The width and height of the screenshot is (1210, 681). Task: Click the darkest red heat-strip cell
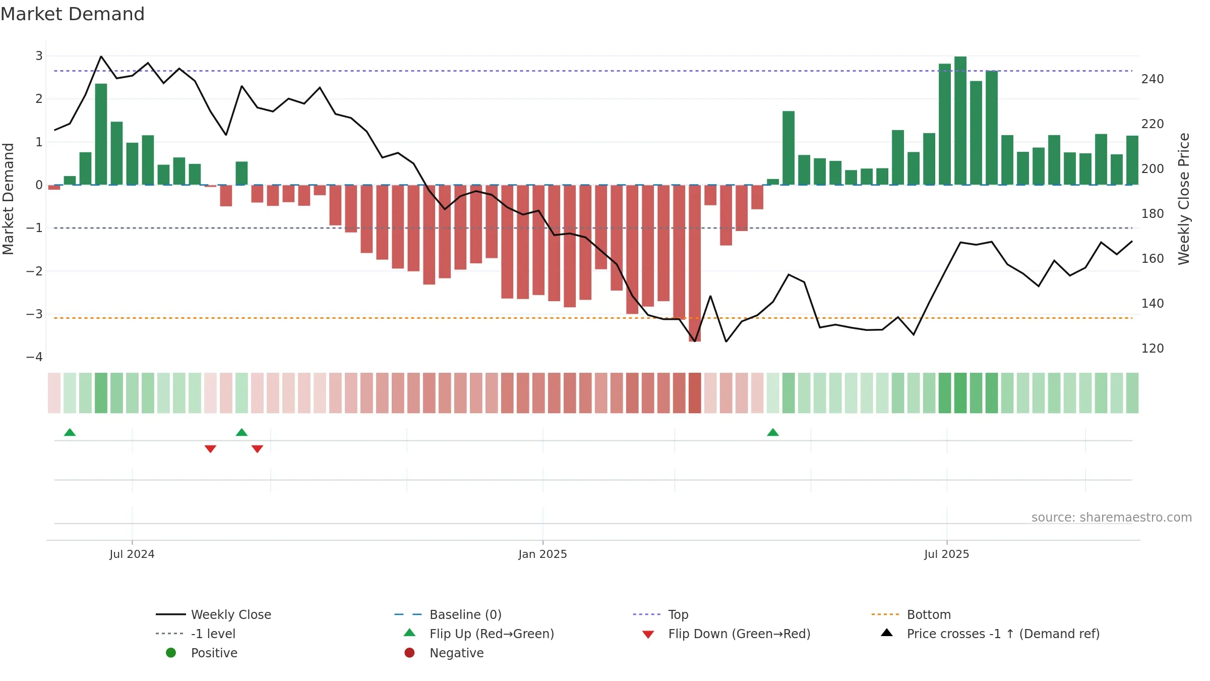[x=695, y=393]
